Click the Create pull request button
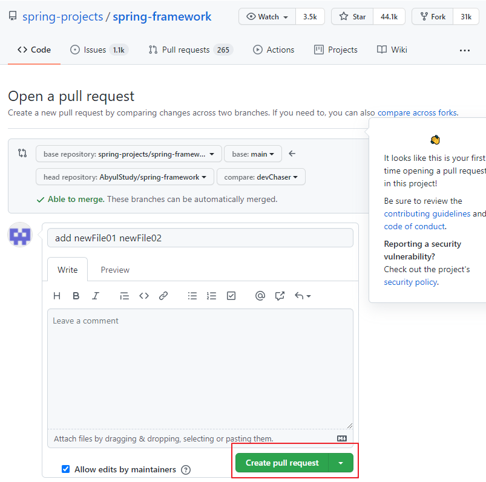The height and width of the screenshot is (482, 486). (x=282, y=463)
